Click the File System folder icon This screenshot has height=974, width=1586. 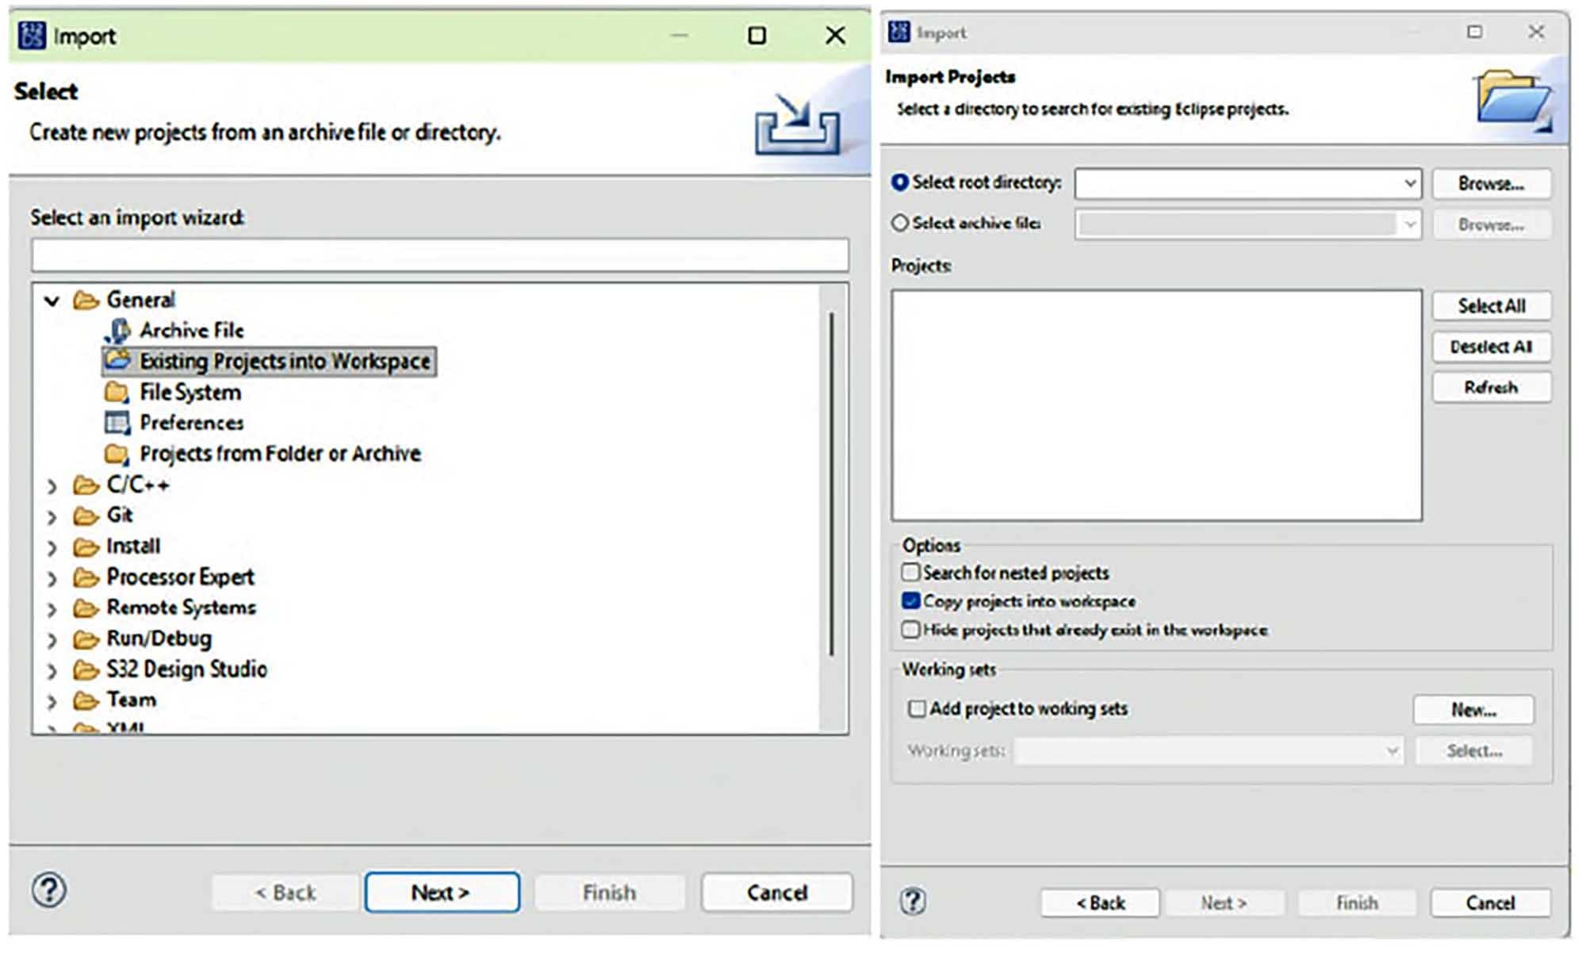pos(117,392)
